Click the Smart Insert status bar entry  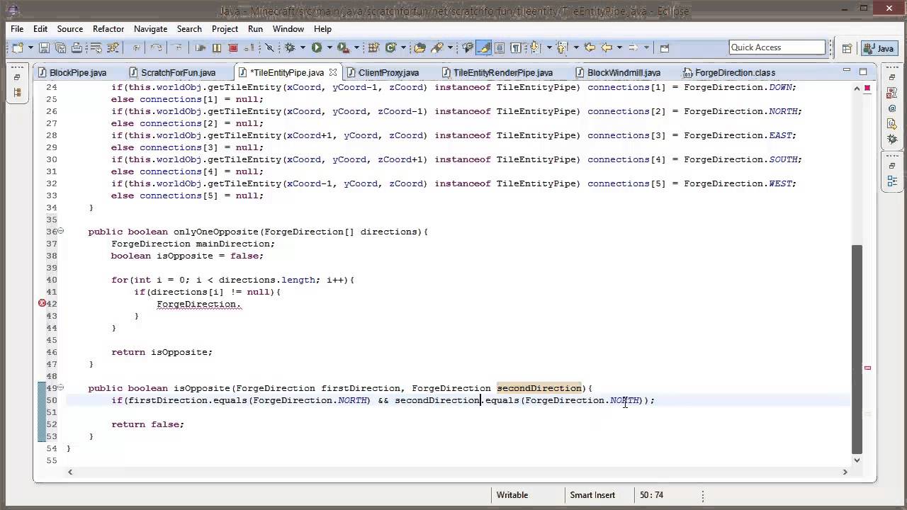(x=592, y=495)
